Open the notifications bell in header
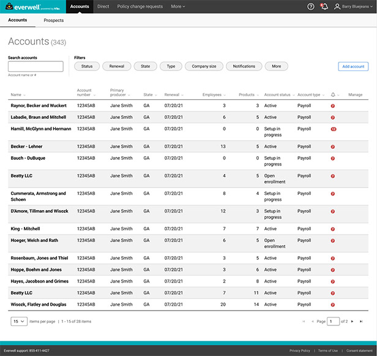This screenshot has width=377, height=356. click(324, 7)
